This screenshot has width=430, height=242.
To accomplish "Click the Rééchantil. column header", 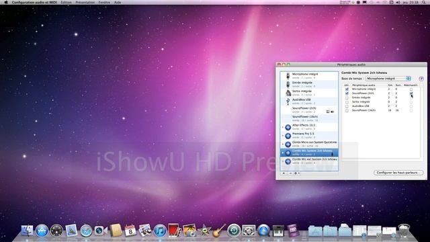I will coord(411,85).
